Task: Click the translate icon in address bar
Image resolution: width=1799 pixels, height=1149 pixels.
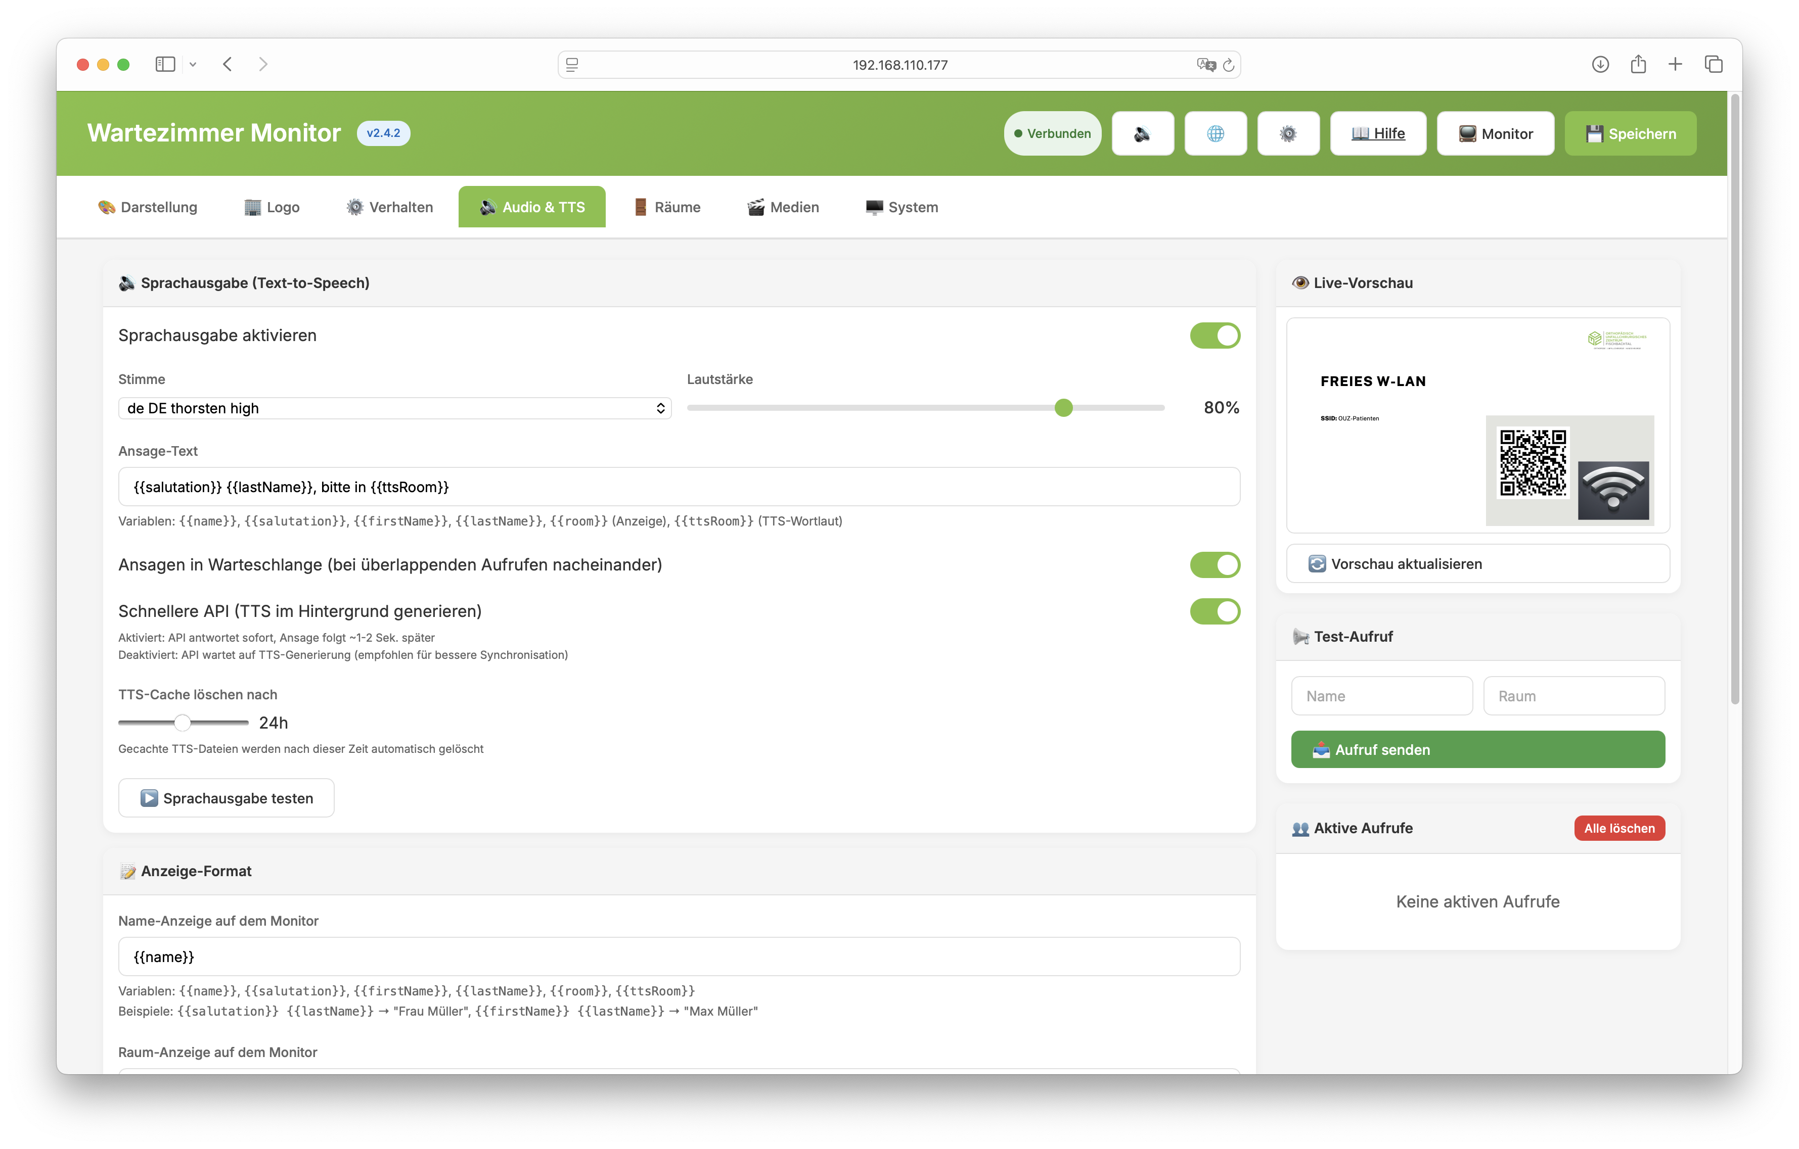Action: point(1205,65)
